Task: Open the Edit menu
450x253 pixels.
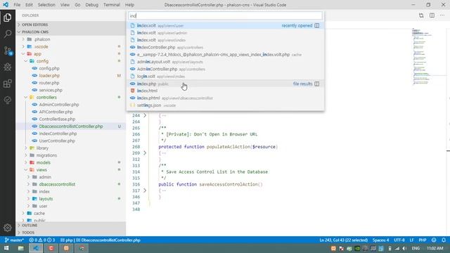Action: [x=29, y=5]
